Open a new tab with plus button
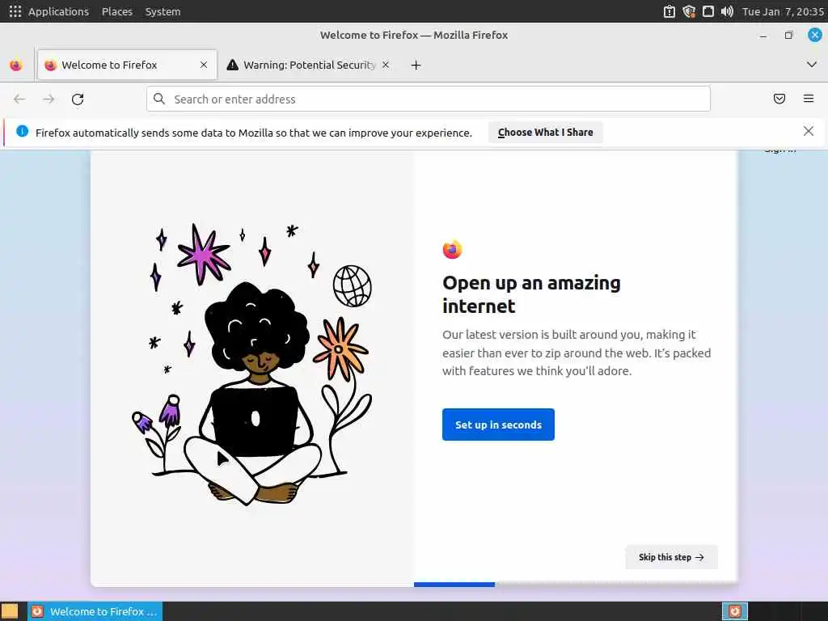The image size is (828, 621). pos(416,65)
